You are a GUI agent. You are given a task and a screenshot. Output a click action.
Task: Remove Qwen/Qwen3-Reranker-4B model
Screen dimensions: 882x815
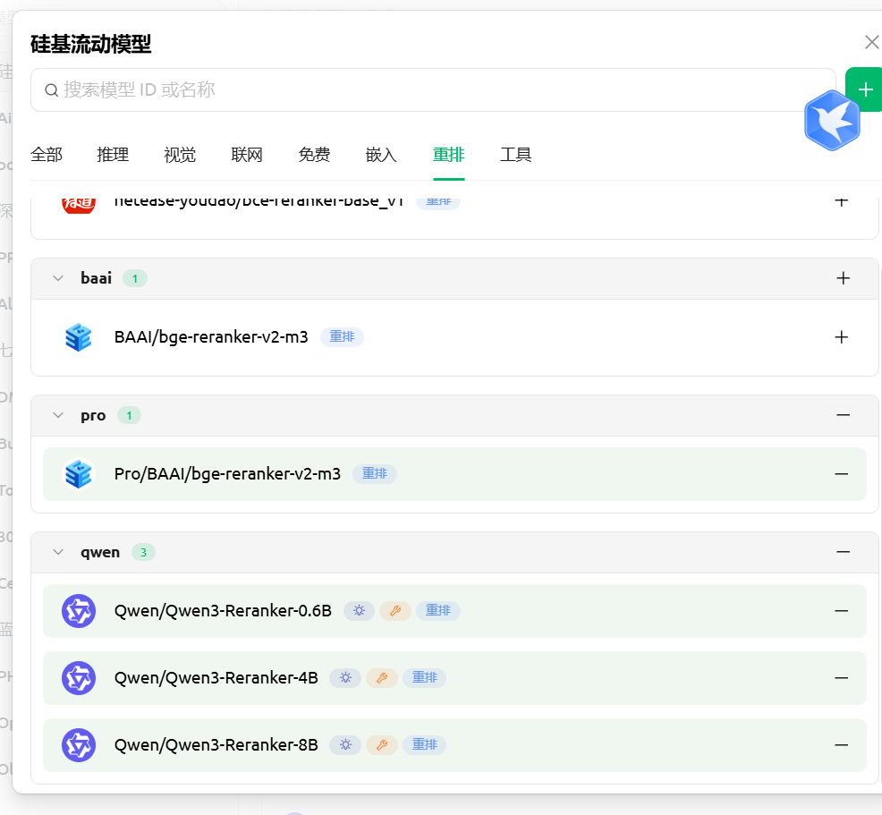tap(841, 678)
